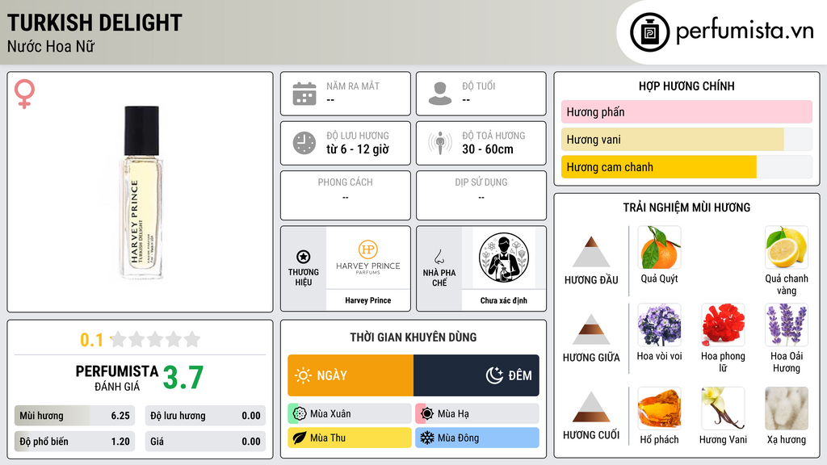Click the Perfumista đánh giá label
Screen dimensions: 827x465
click(x=117, y=379)
